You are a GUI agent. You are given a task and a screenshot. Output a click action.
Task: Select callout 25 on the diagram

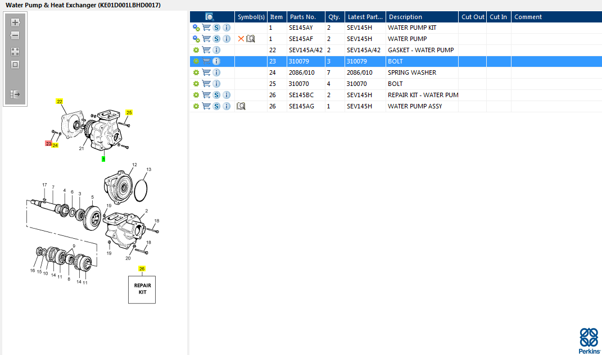point(129,112)
